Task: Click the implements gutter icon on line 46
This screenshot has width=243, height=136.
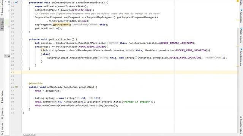Action: (x=16, y=87)
